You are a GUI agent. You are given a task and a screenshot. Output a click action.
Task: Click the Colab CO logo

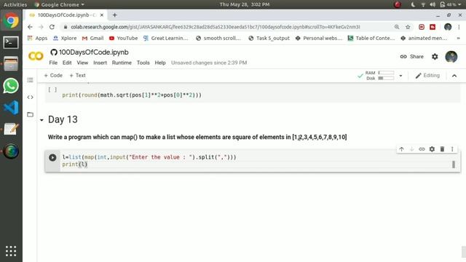[36, 56]
